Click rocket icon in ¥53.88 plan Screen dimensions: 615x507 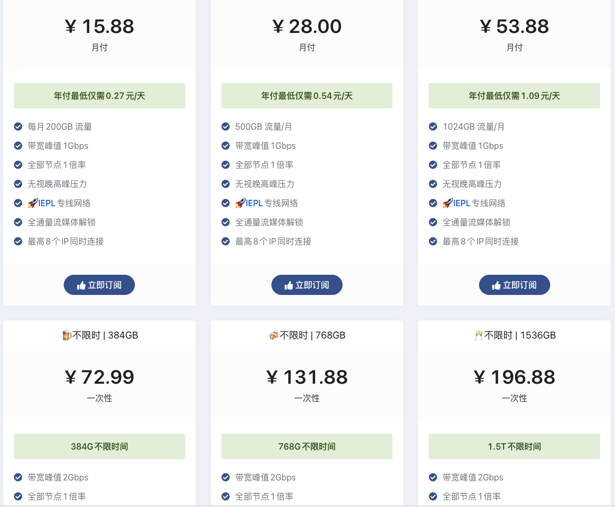[x=448, y=203]
